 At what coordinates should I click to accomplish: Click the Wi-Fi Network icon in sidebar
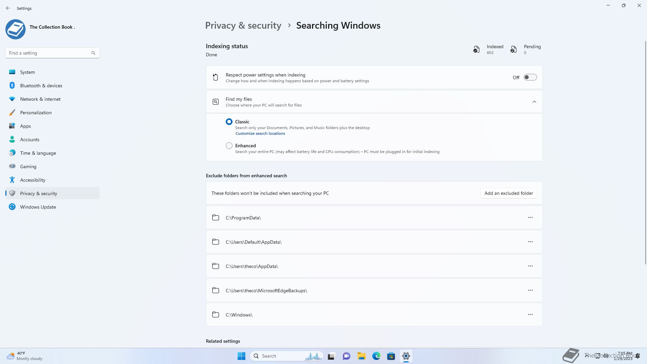tap(12, 99)
